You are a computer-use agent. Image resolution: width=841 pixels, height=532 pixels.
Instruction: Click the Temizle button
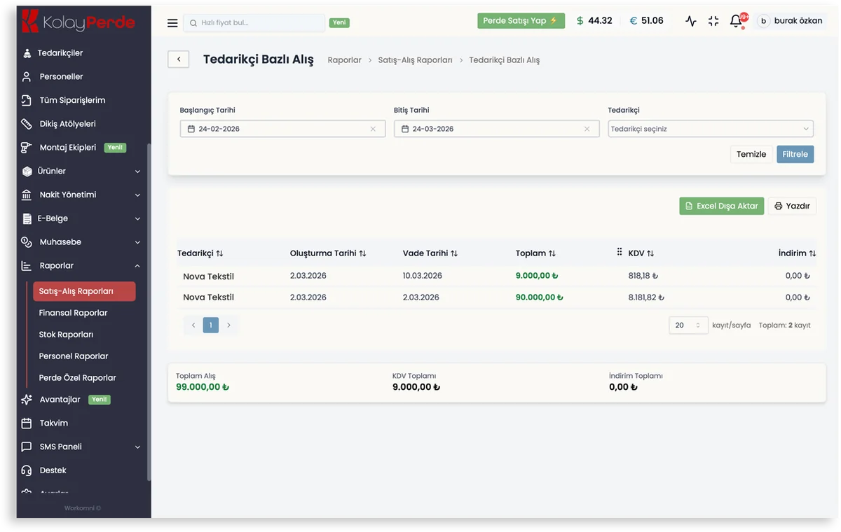751,154
